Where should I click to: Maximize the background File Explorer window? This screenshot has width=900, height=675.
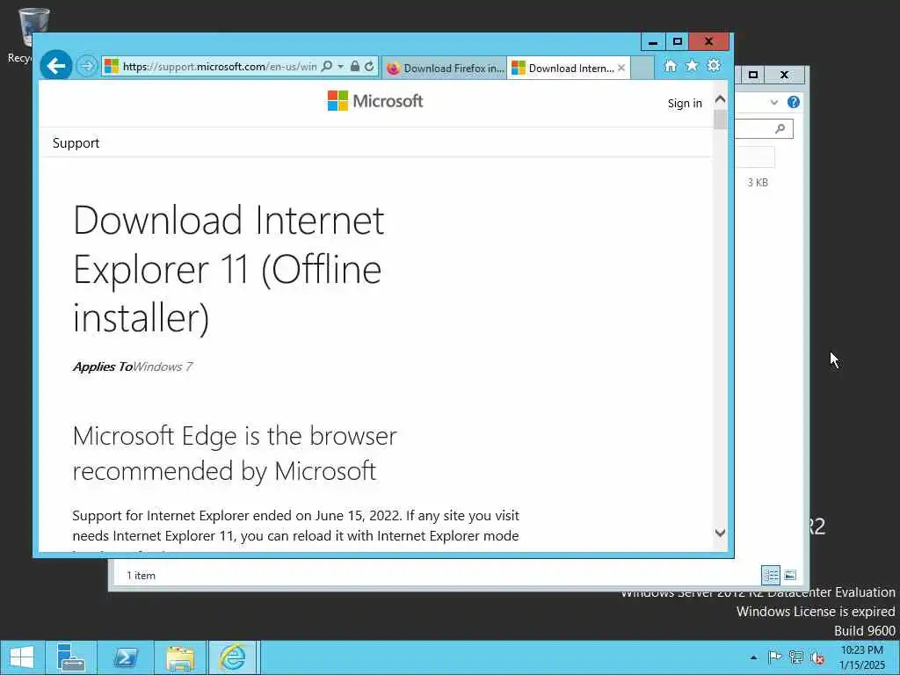(x=753, y=75)
